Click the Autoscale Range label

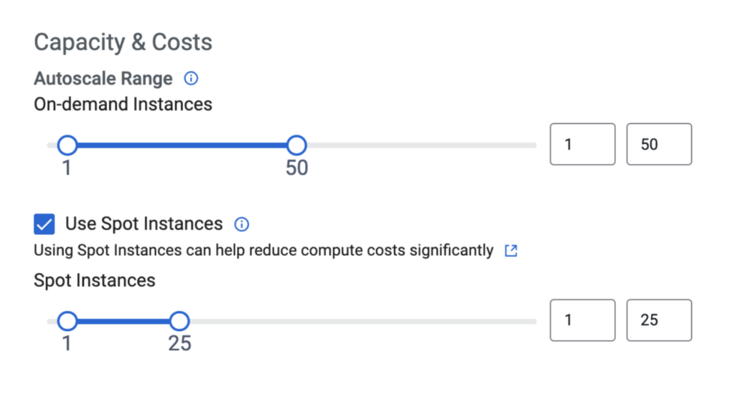[x=103, y=78]
